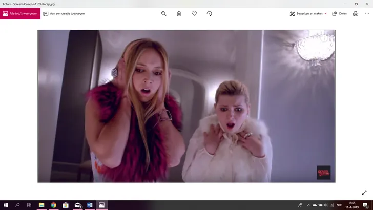Select Photos app taskbar icon

[102, 205]
